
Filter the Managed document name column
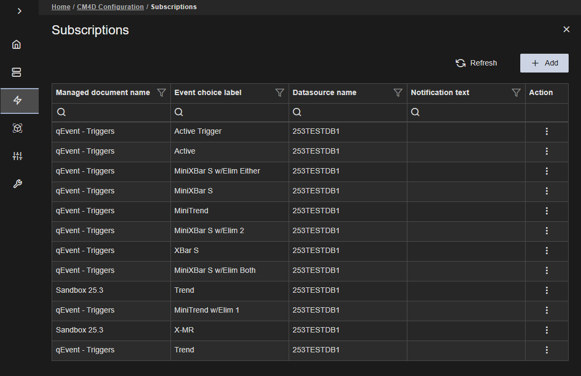[161, 93]
